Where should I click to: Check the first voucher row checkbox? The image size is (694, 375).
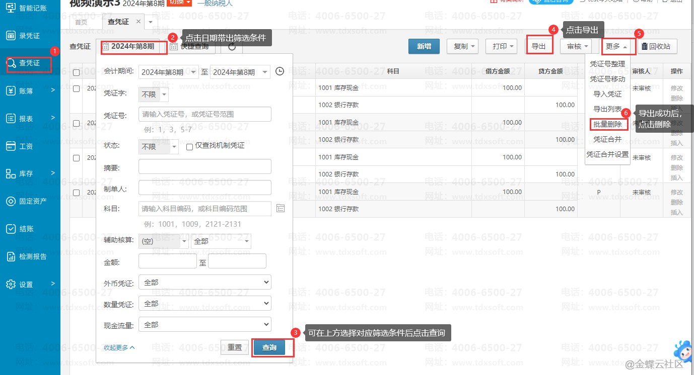pyautogui.click(x=76, y=88)
